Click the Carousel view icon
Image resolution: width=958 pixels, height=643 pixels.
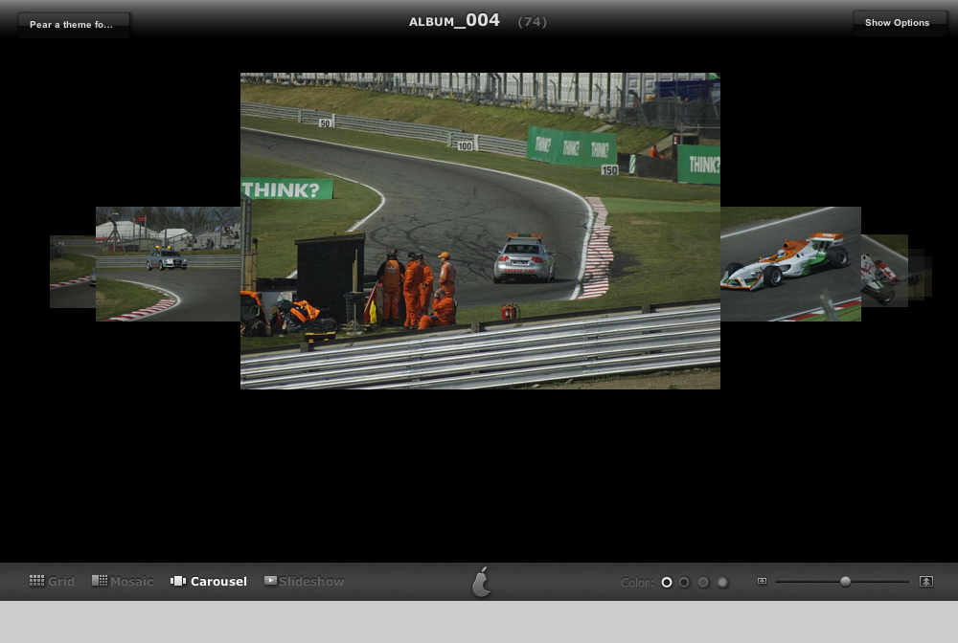point(178,581)
